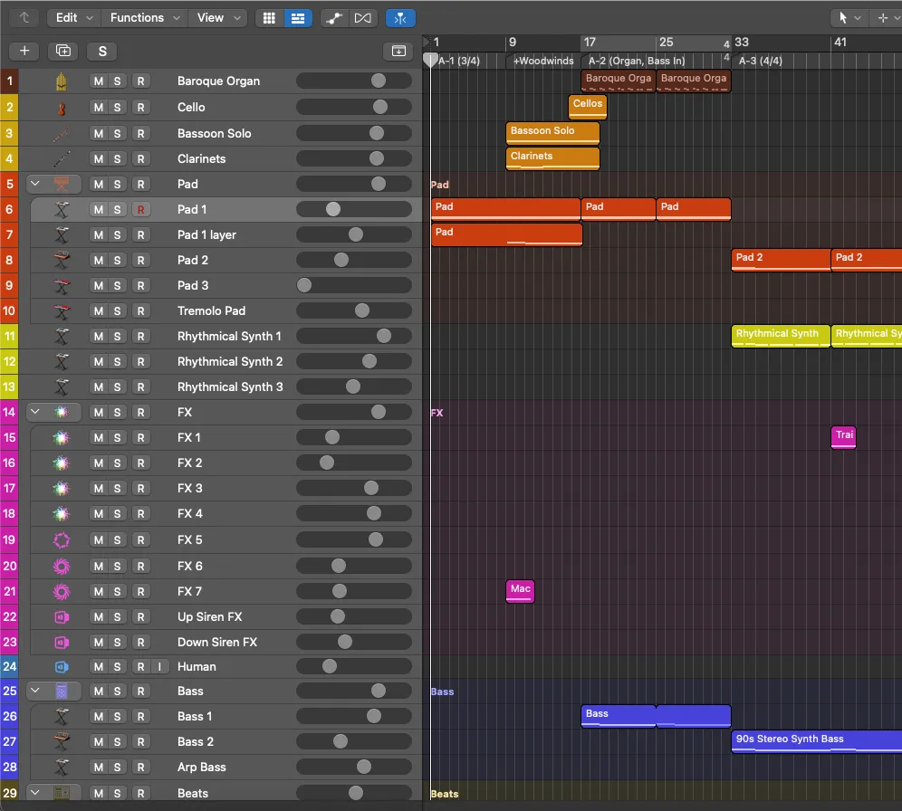This screenshot has height=811, width=902.
Task: Select the 90s Stereo Synth Bass region
Action: [815, 740]
